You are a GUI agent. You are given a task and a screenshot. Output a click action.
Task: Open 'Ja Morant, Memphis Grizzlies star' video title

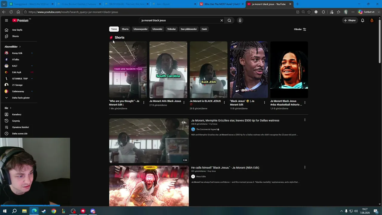coord(235,120)
